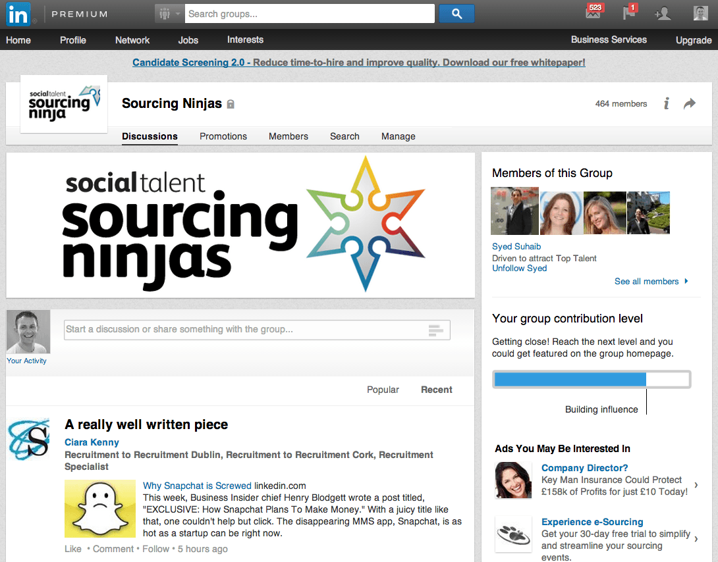718x562 pixels.
Task: Select the Discussions tab
Action: click(150, 136)
